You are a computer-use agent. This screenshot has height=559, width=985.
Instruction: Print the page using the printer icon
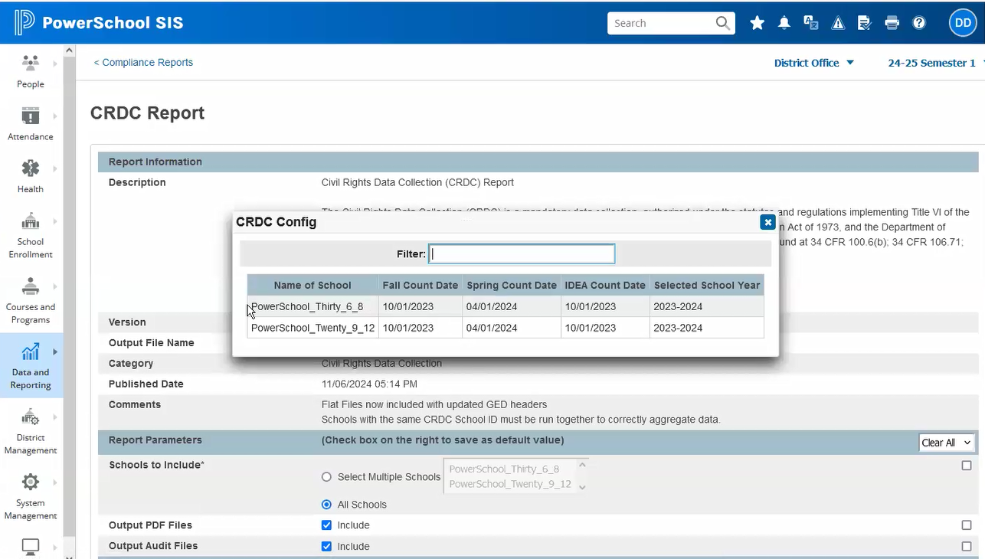point(892,23)
